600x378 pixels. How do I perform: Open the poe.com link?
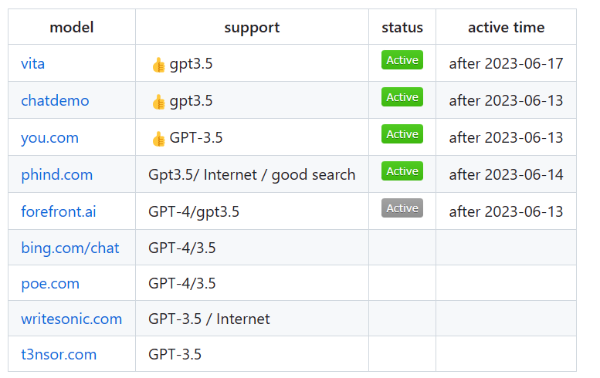[50, 284]
